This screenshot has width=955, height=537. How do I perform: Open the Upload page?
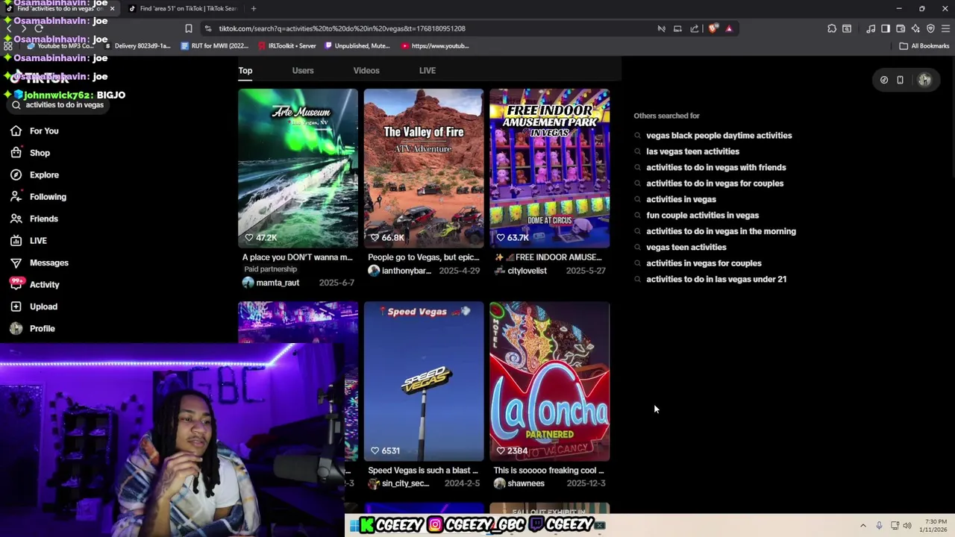43,307
